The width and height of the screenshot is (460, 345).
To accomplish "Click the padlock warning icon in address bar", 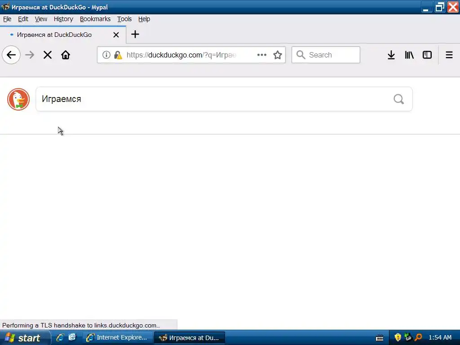I will point(118,55).
